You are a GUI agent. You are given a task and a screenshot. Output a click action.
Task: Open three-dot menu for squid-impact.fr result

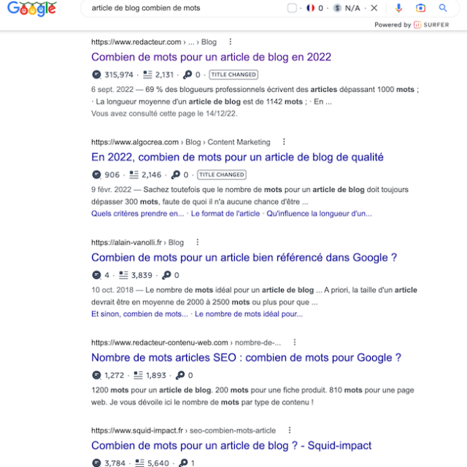coord(290,430)
